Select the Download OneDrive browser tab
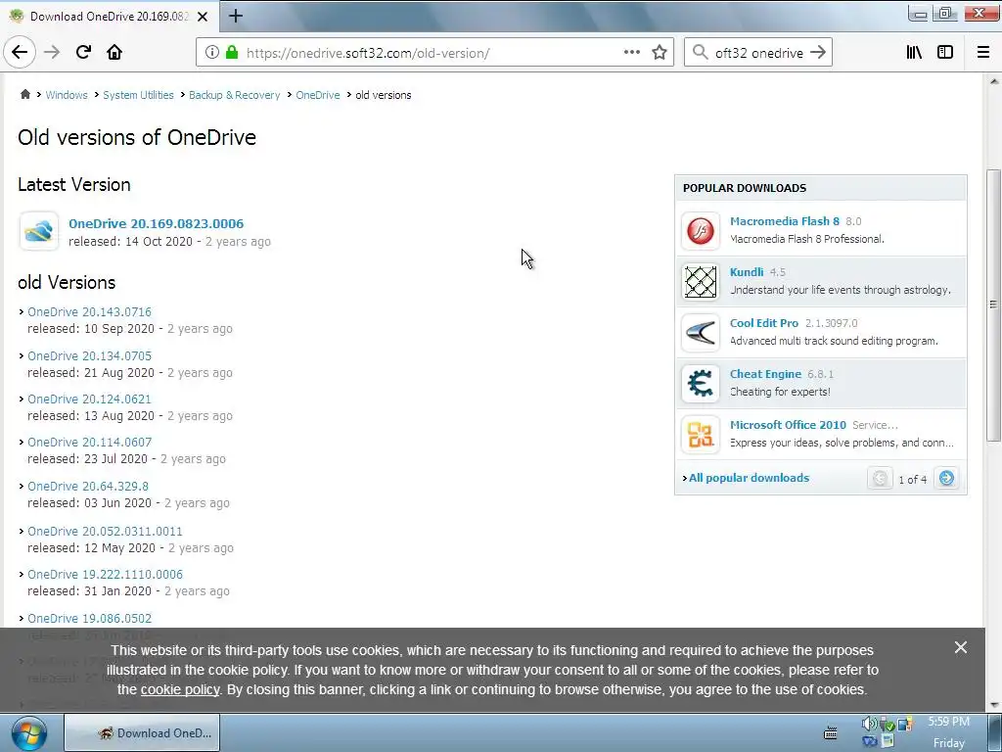Image resolution: width=1002 pixels, height=752 pixels. pos(110,17)
